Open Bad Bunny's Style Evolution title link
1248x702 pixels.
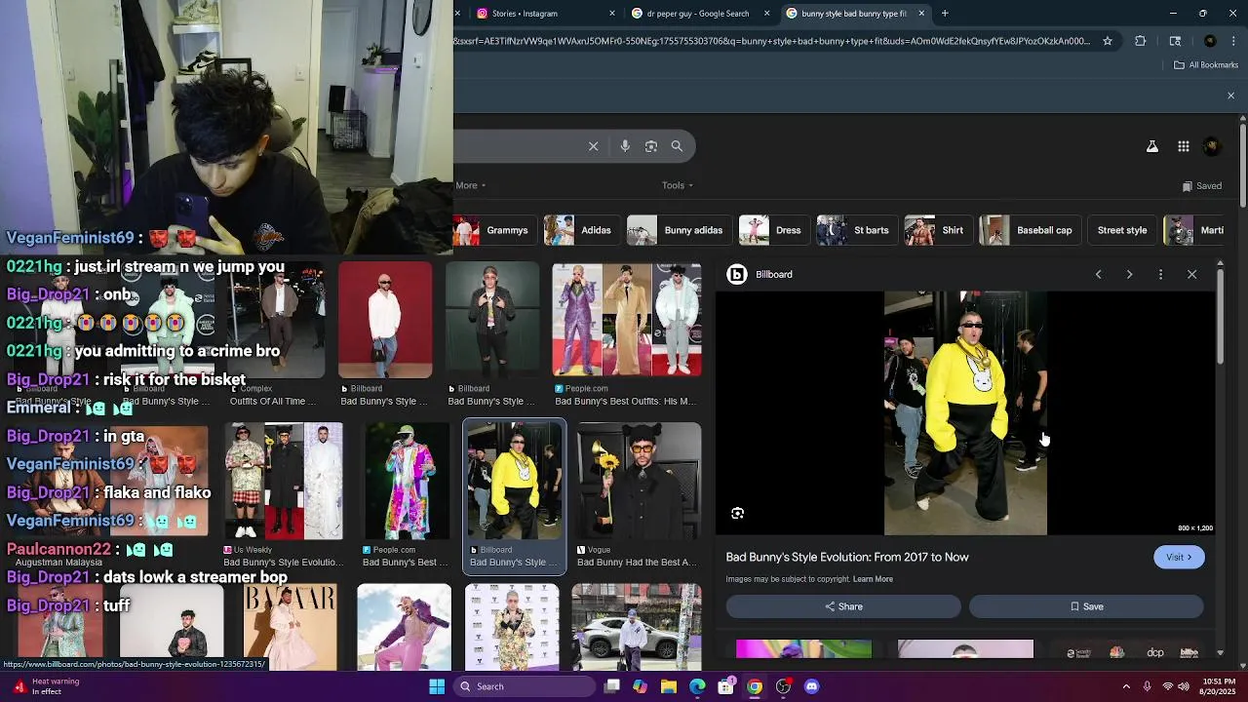[x=847, y=557]
